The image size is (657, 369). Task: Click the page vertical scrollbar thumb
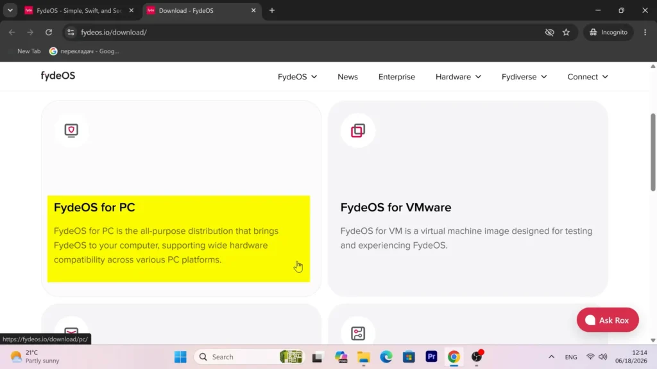point(653,152)
